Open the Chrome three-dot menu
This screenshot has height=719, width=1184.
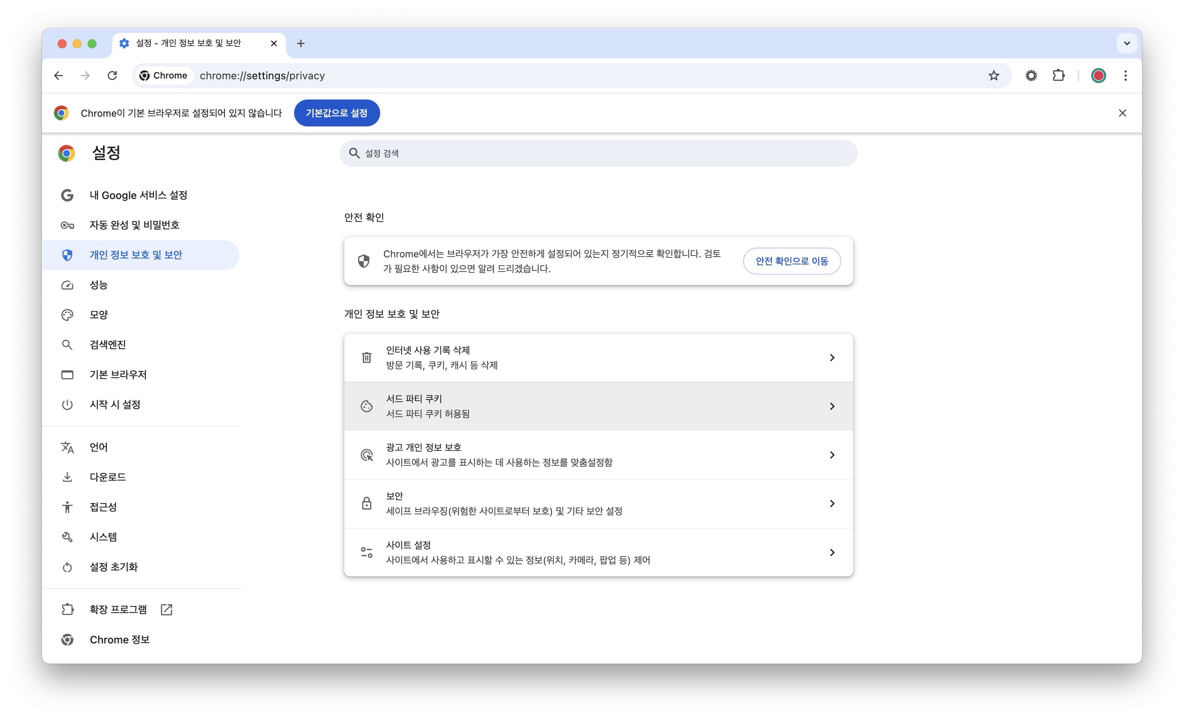pyautogui.click(x=1125, y=76)
